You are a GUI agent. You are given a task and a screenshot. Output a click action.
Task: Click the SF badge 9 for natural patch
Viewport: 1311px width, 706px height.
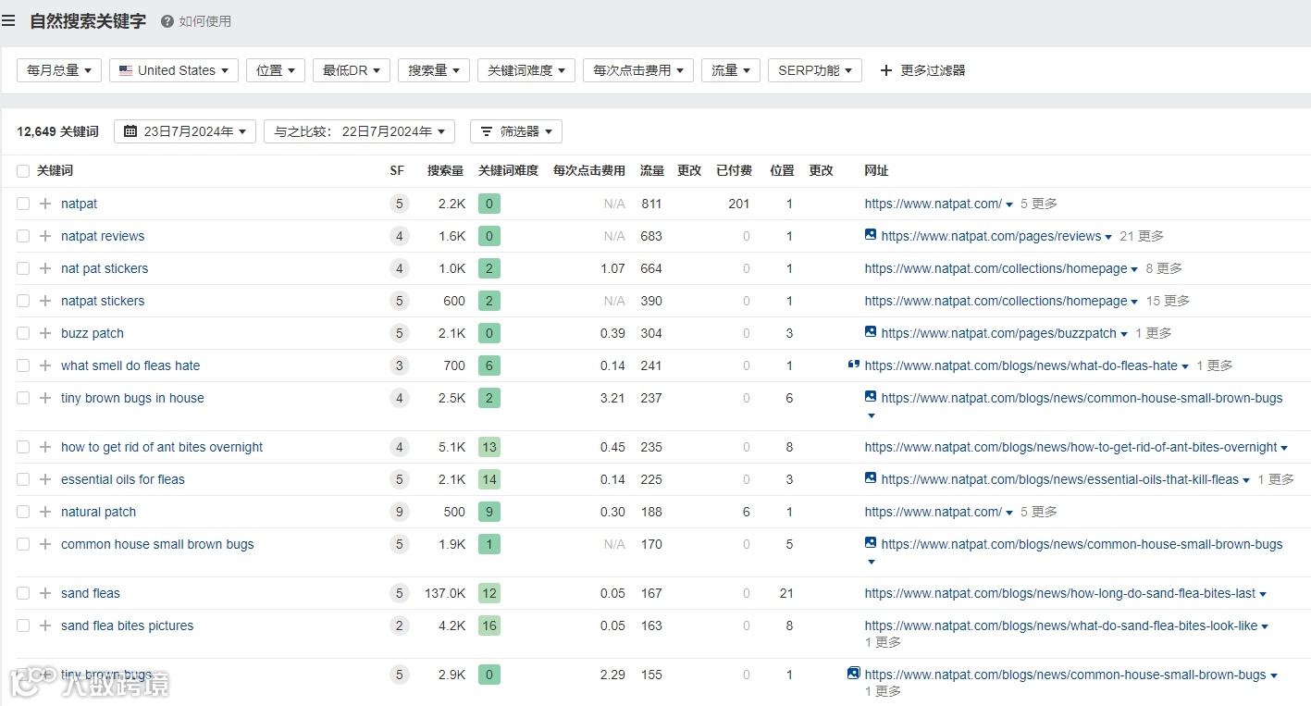(x=400, y=512)
